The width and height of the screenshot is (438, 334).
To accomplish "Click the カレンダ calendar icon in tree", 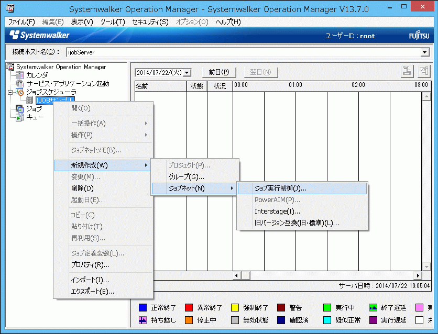I will pos(20,75).
